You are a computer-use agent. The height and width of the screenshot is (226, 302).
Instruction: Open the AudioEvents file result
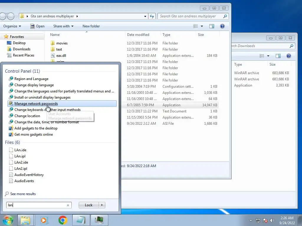tap(24, 181)
